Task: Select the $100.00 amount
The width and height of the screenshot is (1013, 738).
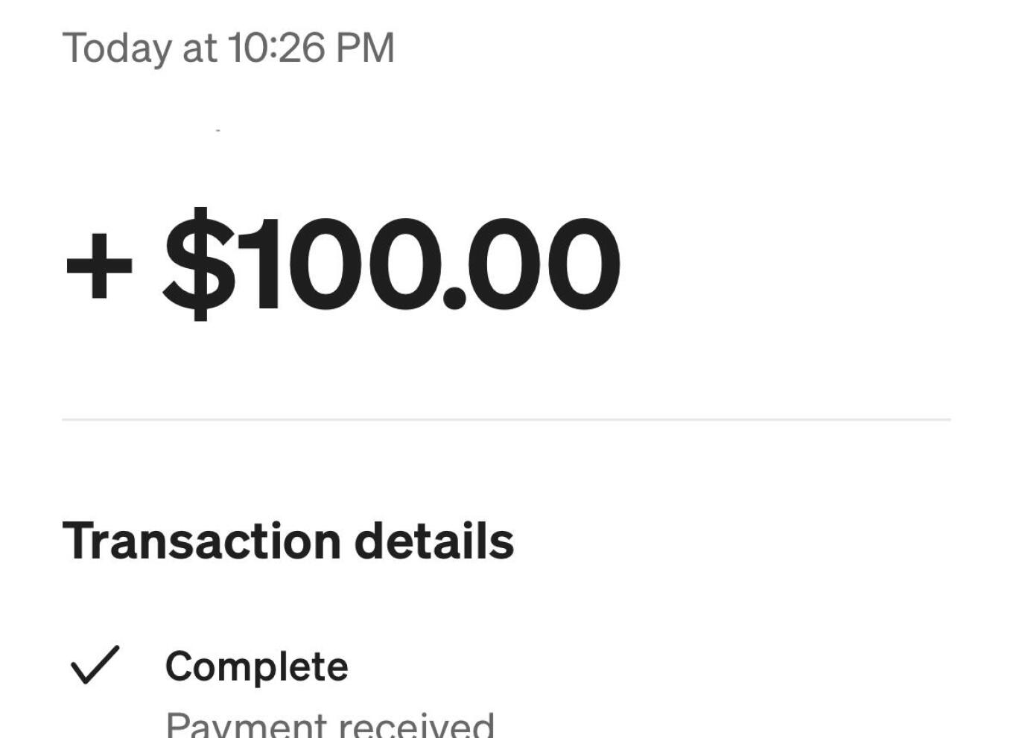Action: (391, 264)
